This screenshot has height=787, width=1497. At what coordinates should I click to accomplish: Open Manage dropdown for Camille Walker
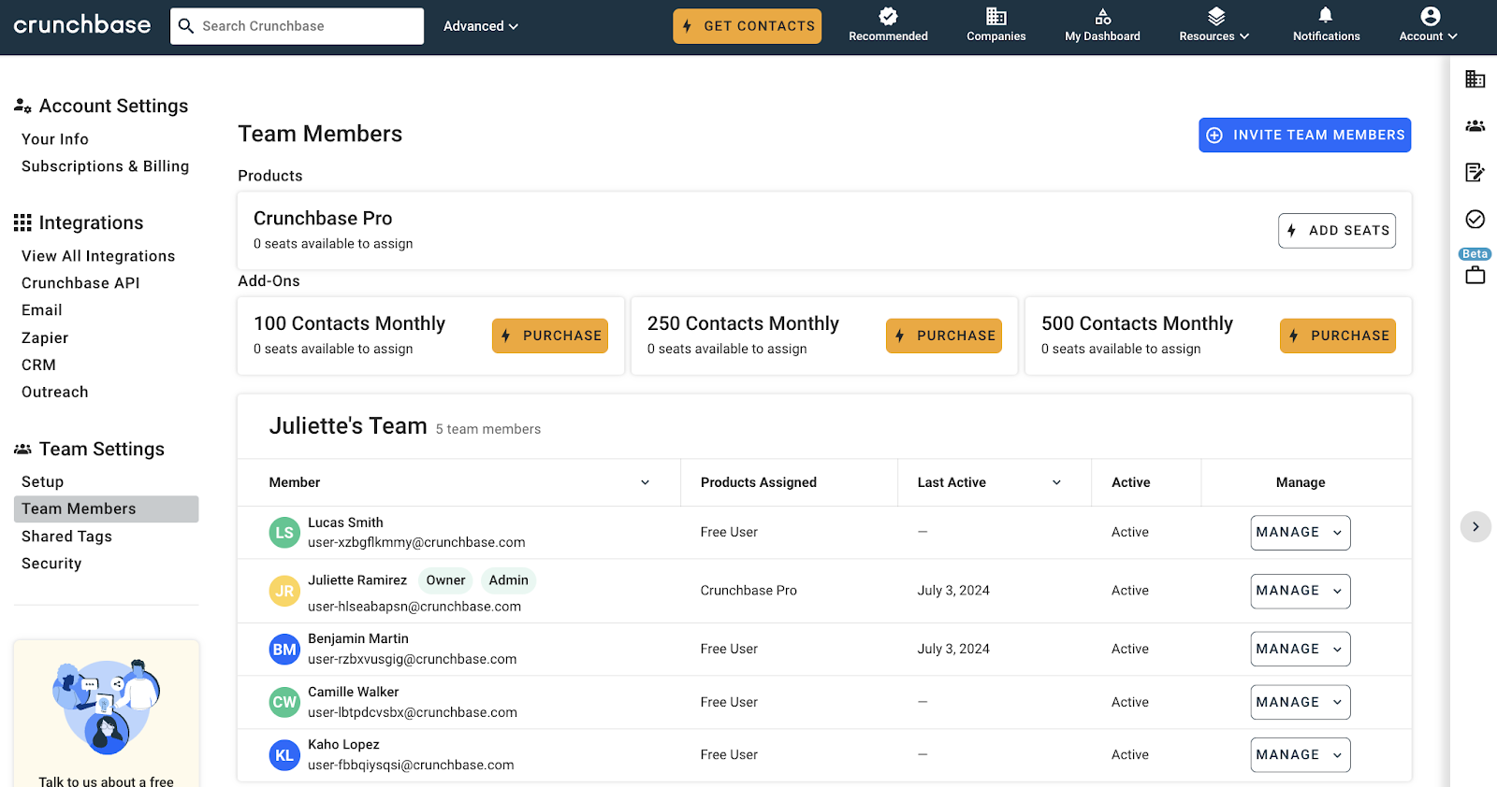click(x=1301, y=702)
